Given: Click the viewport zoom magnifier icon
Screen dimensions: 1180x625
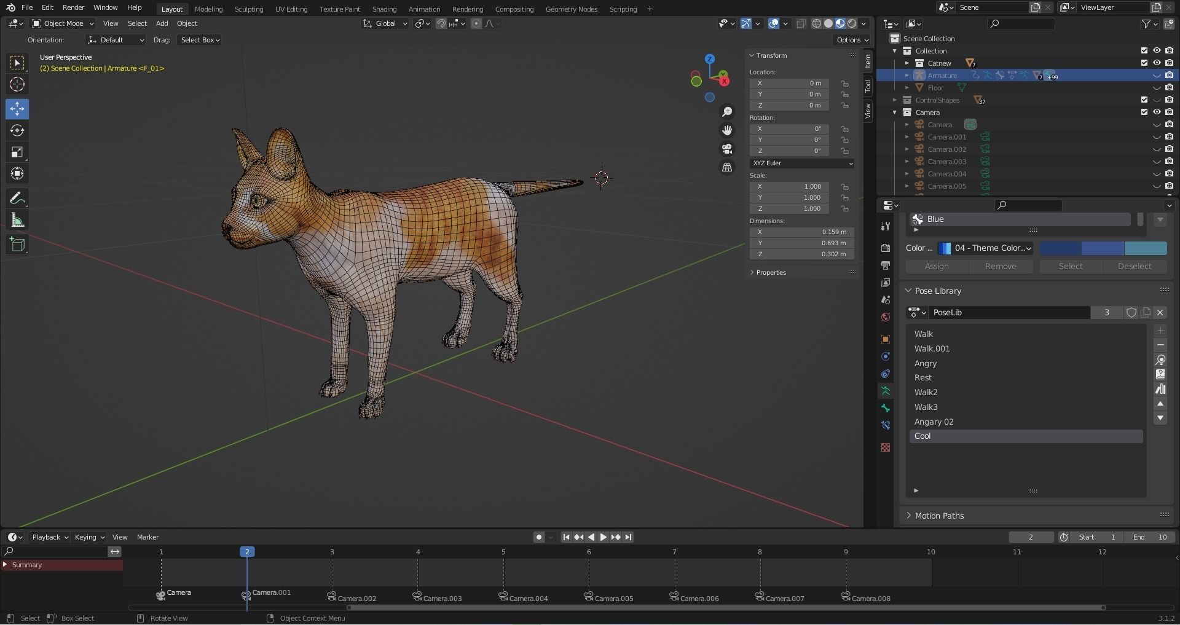Looking at the screenshot, I should click(x=727, y=112).
